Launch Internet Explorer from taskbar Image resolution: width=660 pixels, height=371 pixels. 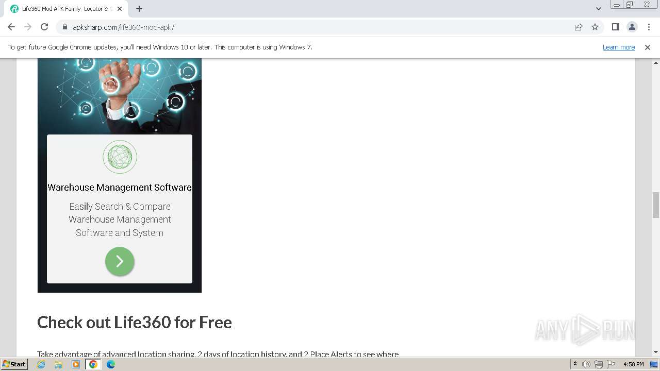(x=41, y=364)
